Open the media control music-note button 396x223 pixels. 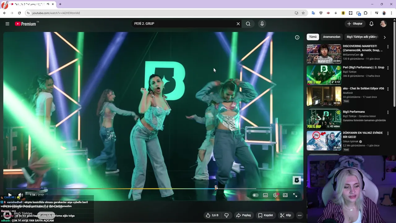[377, 13]
